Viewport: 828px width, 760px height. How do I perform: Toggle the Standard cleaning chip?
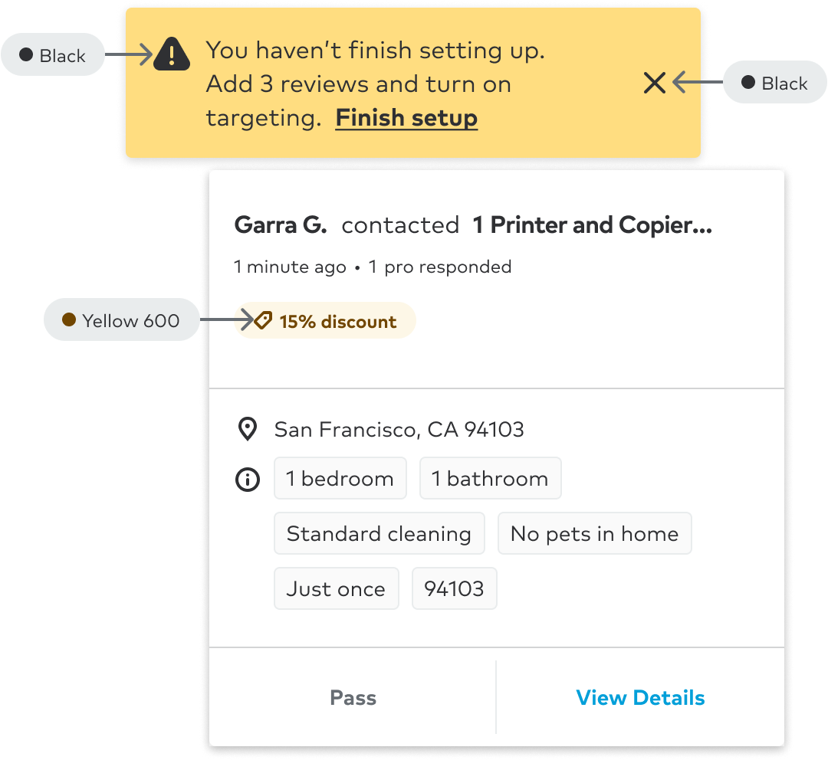point(379,533)
